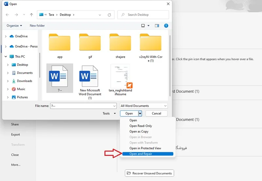The height and width of the screenshot is (181, 262).
Task: Collapse the This PC tree node
Action: pyautogui.click(x=6, y=57)
